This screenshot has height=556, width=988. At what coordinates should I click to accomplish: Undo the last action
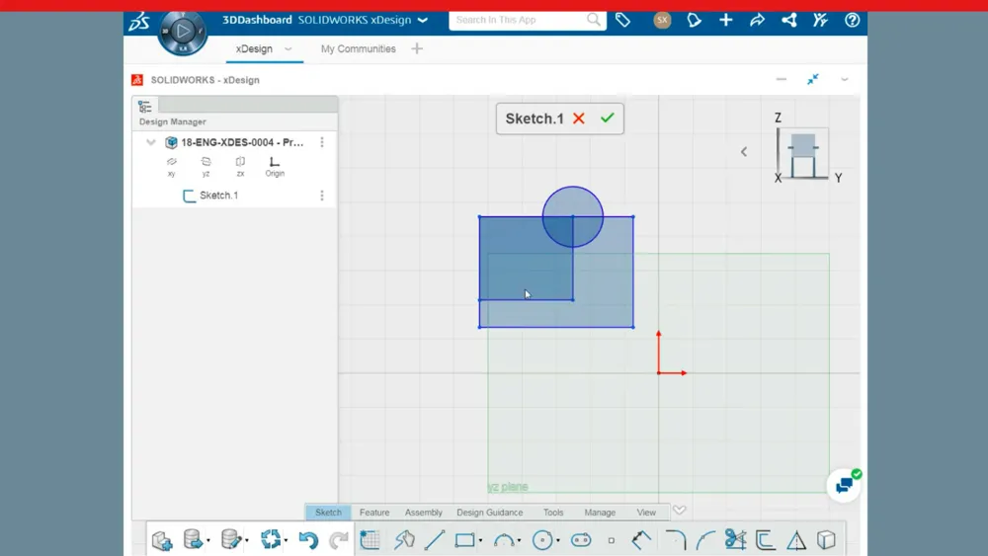pyautogui.click(x=308, y=540)
